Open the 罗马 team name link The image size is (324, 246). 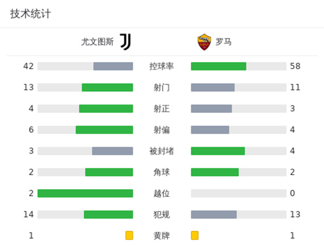[223, 42]
